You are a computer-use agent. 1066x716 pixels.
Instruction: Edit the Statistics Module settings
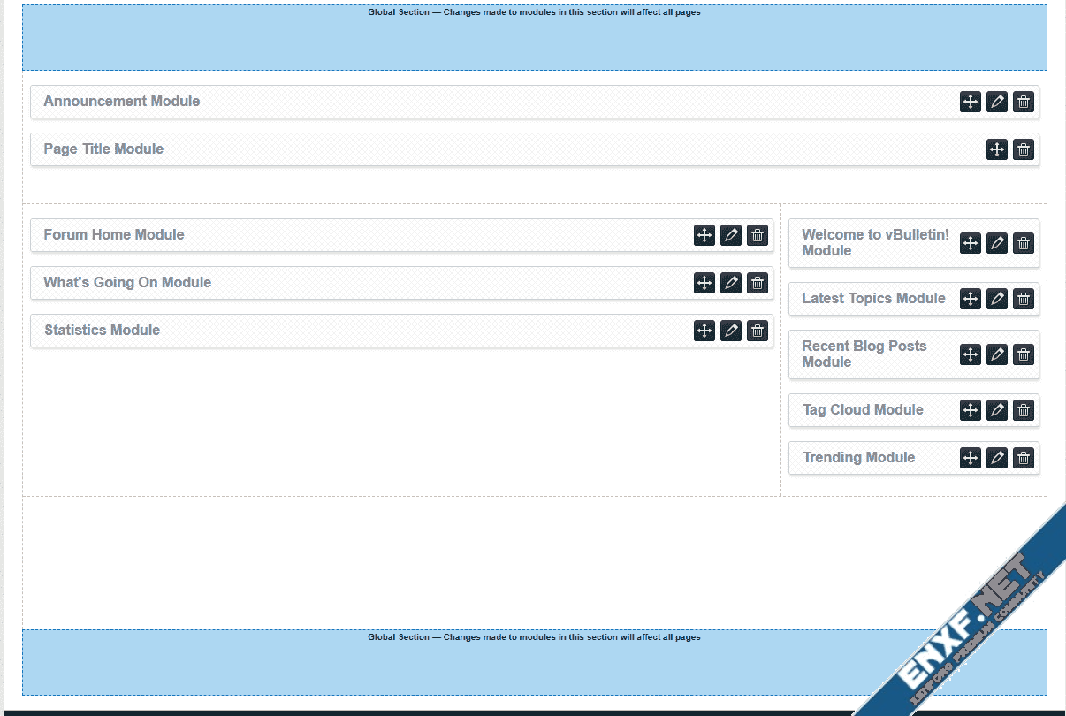tap(731, 331)
